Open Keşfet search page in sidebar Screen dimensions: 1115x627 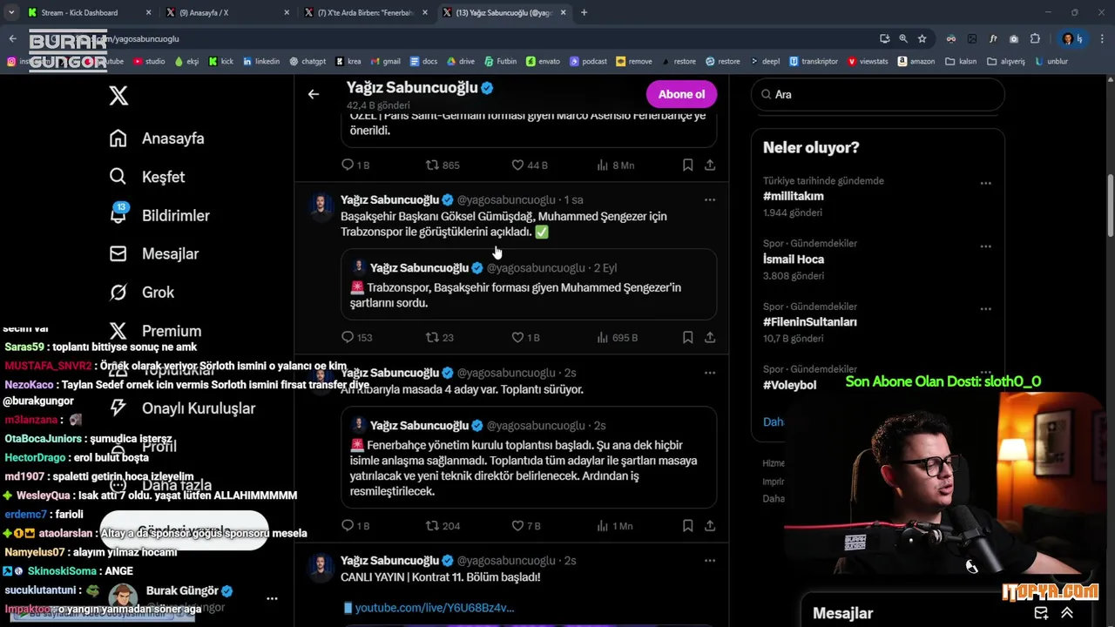[x=147, y=177]
